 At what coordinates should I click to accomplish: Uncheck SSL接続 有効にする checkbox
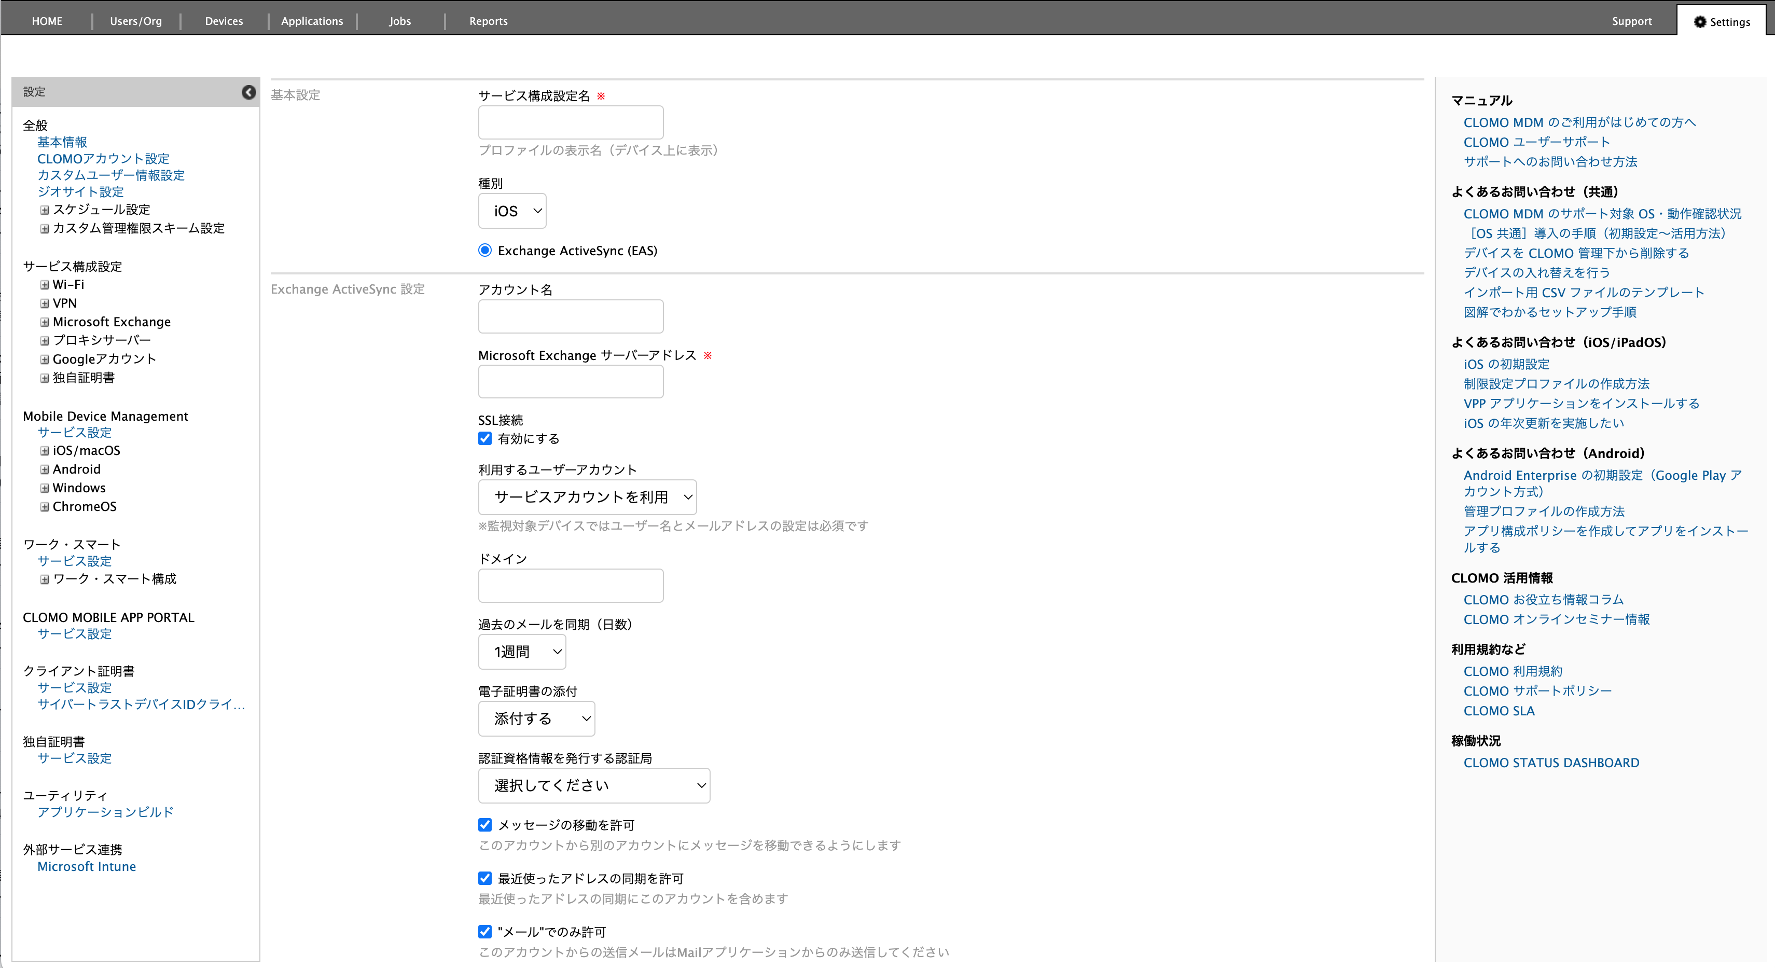[485, 438]
